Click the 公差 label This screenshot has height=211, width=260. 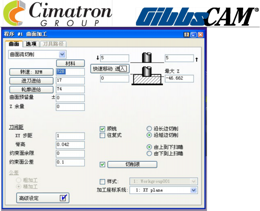coord(14,173)
